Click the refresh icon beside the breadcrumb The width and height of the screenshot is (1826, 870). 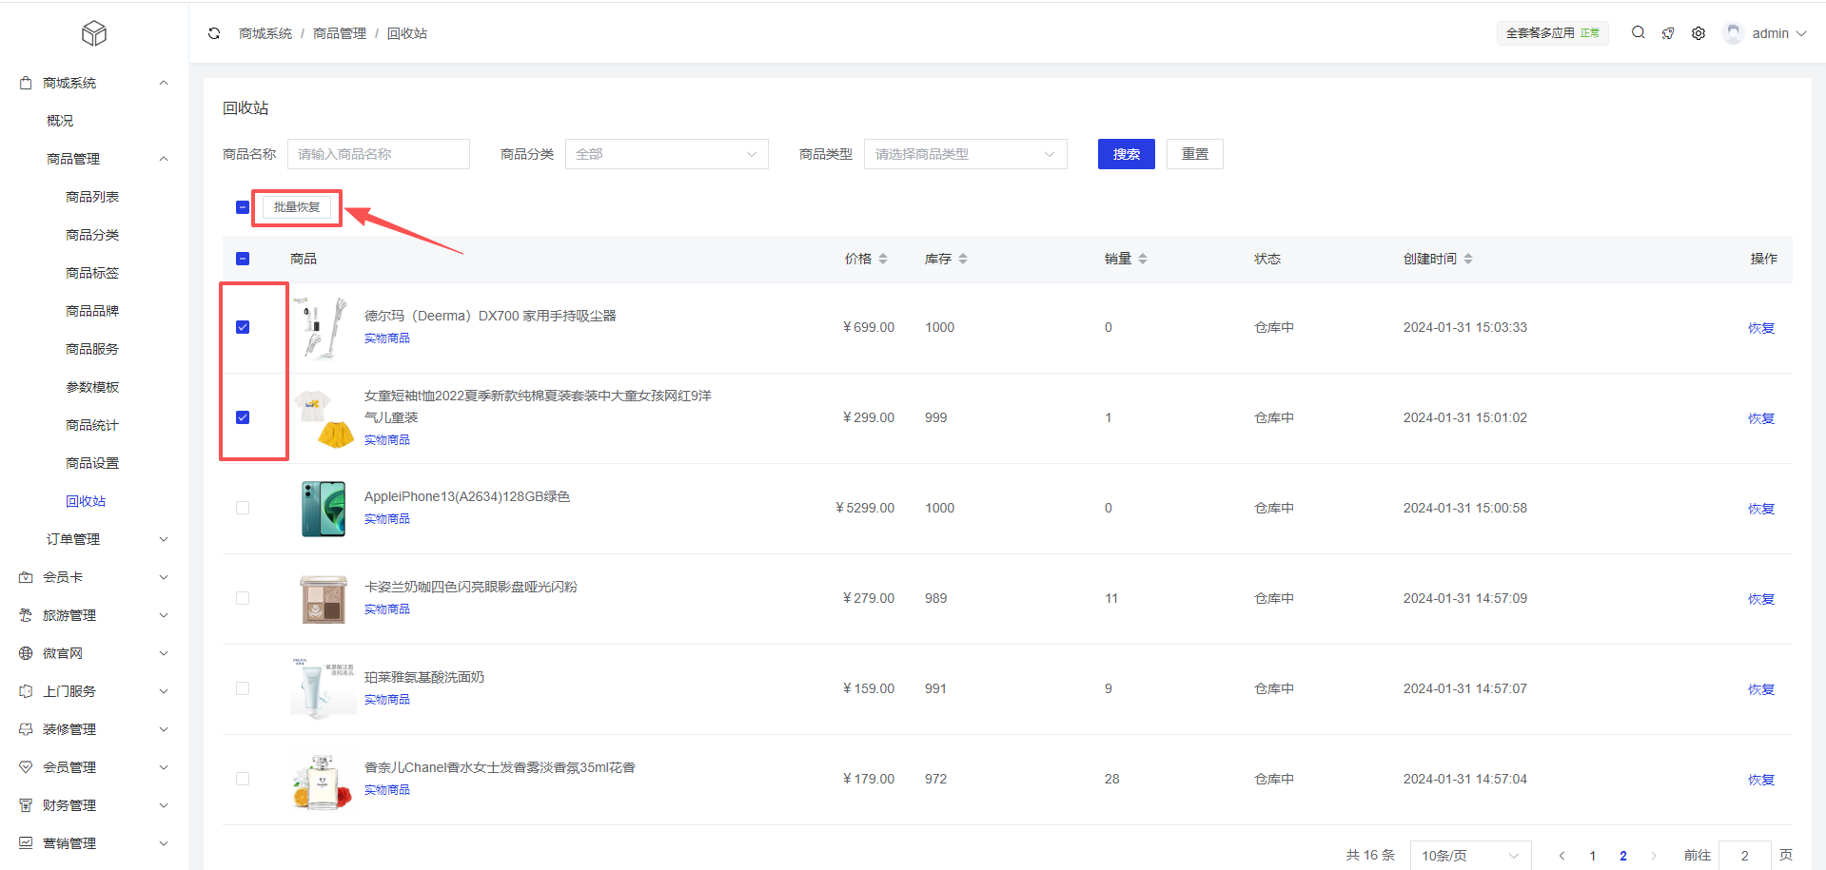214,33
